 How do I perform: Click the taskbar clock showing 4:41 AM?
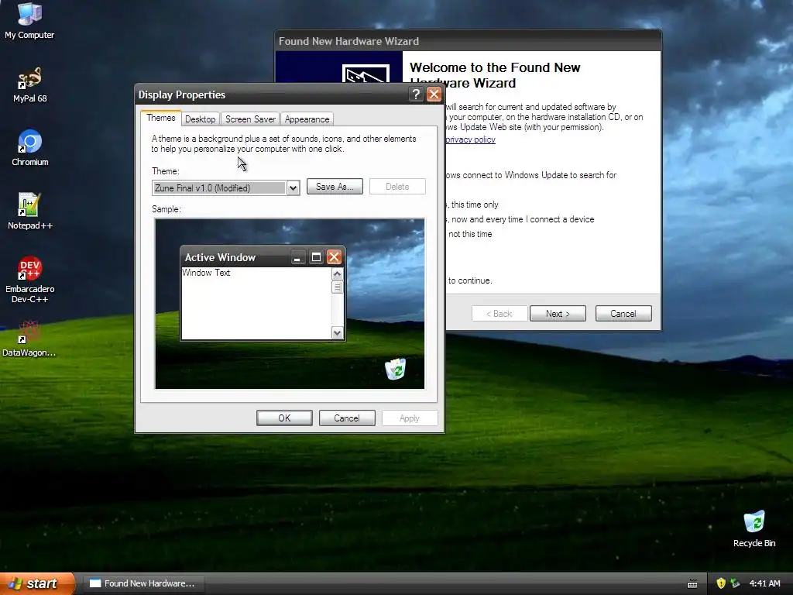click(x=764, y=583)
